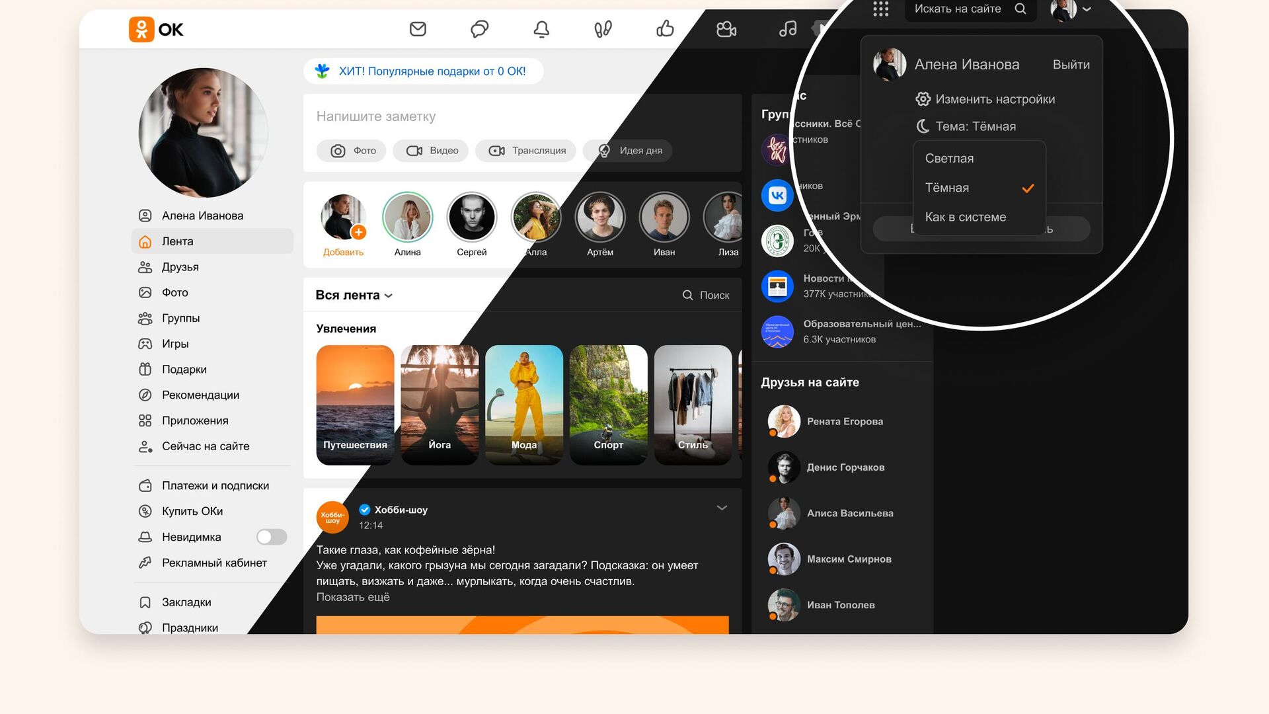The width and height of the screenshot is (1269, 714).
Task: Click the Фото button in note composer
Action: point(351,151)
